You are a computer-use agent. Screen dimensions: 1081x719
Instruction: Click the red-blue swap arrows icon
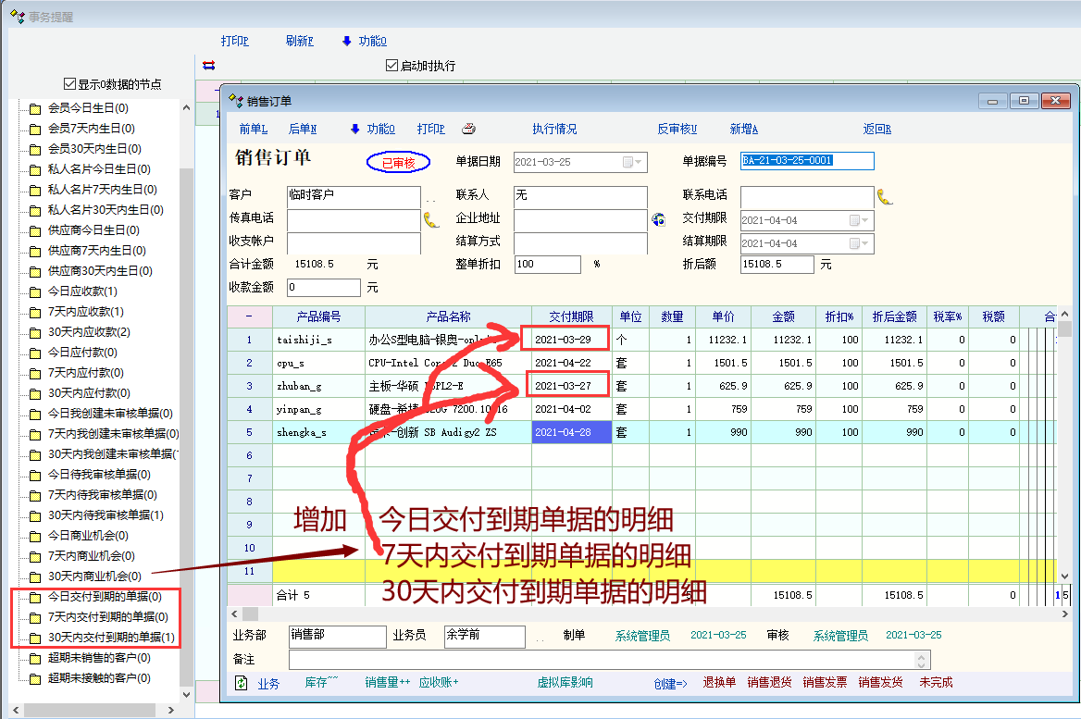[x=208, y=65]
